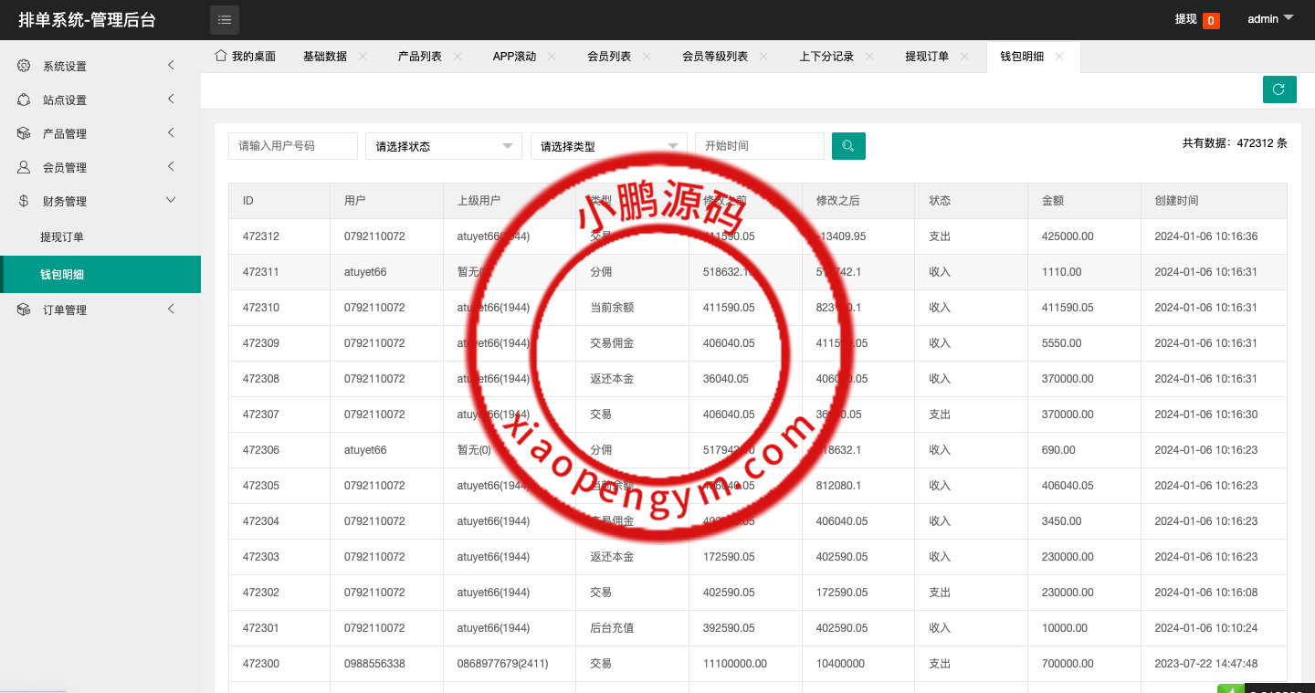This screenshot has width=1315, height=693.
Task: Go to 我的桌面 home tab
Action: 245,57
